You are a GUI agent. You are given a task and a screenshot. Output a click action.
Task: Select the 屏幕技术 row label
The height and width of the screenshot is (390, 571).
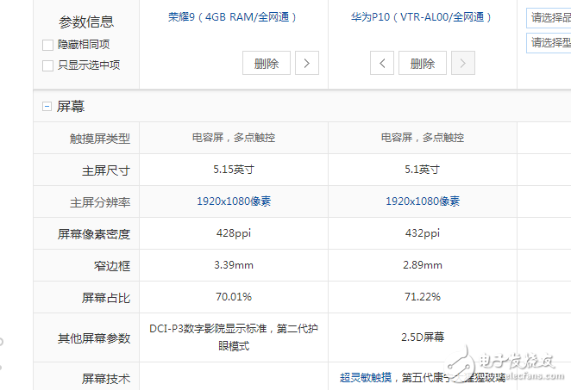106,379
